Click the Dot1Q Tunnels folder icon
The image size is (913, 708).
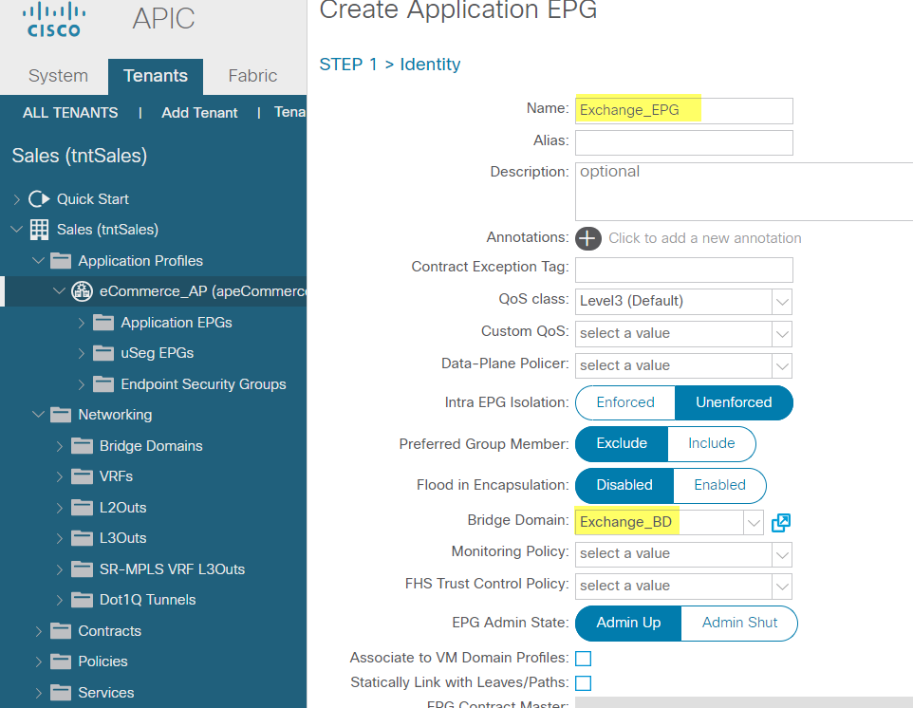tap(83, 600)
